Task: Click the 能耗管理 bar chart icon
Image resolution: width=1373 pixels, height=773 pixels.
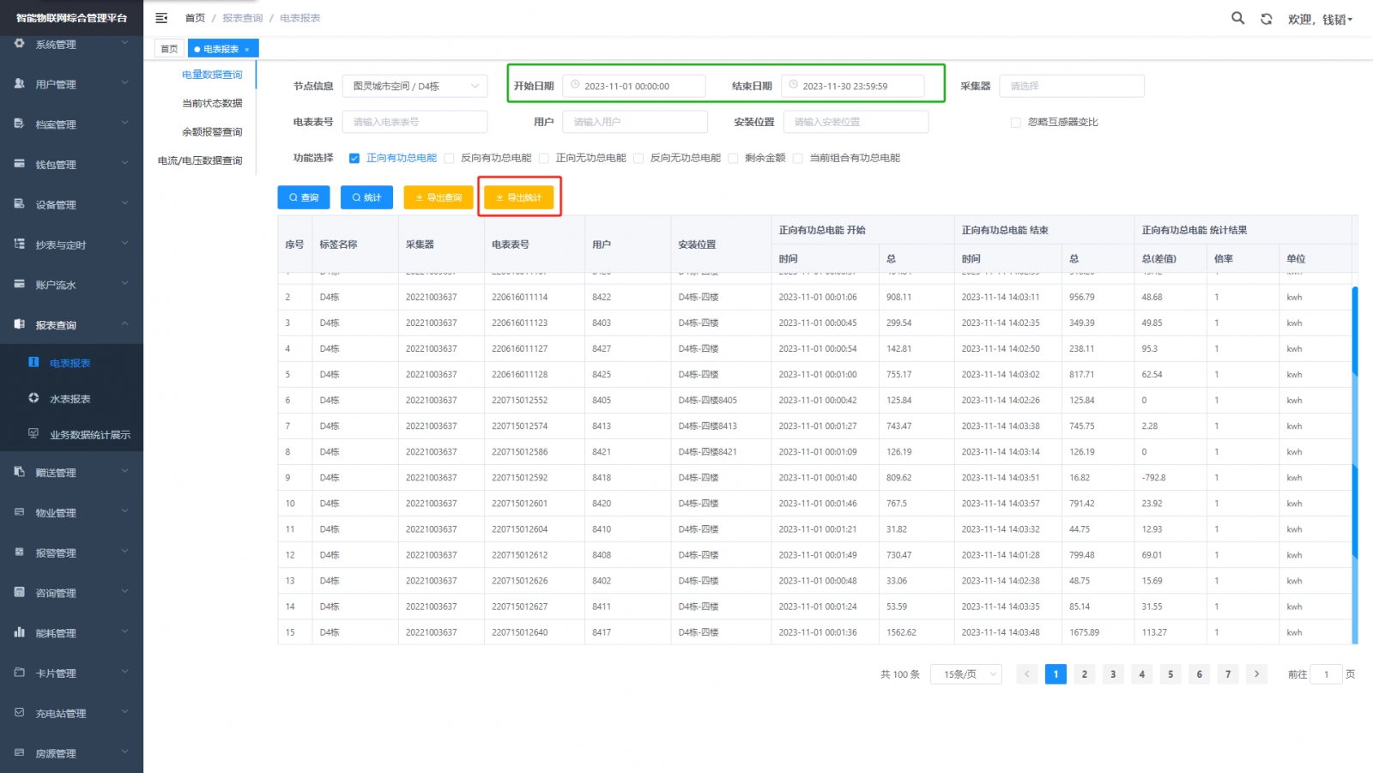Action: pyautogui.click(x=19, y=632)
